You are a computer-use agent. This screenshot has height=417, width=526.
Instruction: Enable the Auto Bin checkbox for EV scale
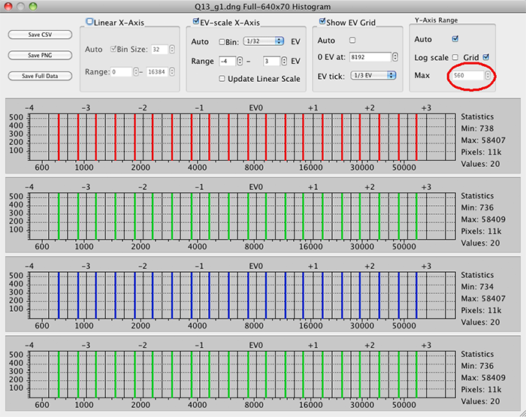[x=222, y=42]
